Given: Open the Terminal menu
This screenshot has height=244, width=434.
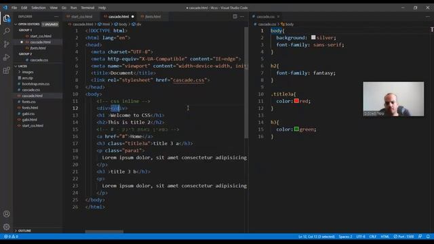Looking at the screenshot, I should click(87, 7).
